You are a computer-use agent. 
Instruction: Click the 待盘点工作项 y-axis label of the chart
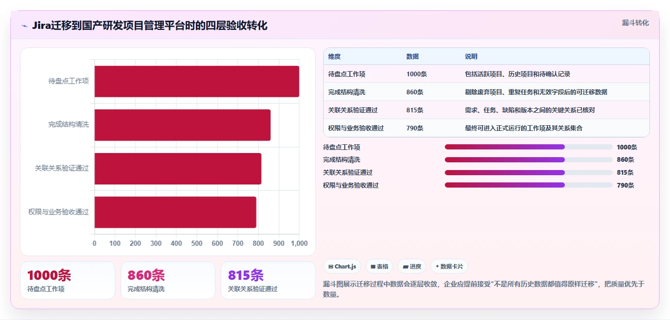click(x=69, y=81)
